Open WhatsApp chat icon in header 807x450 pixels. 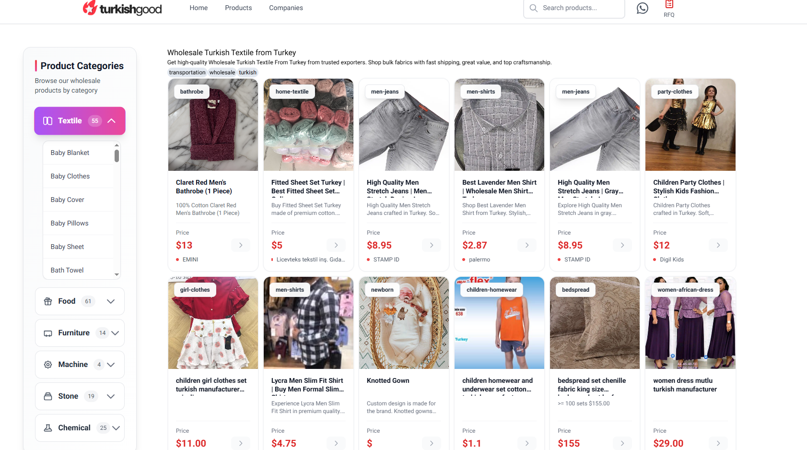[x=642, y=8]
